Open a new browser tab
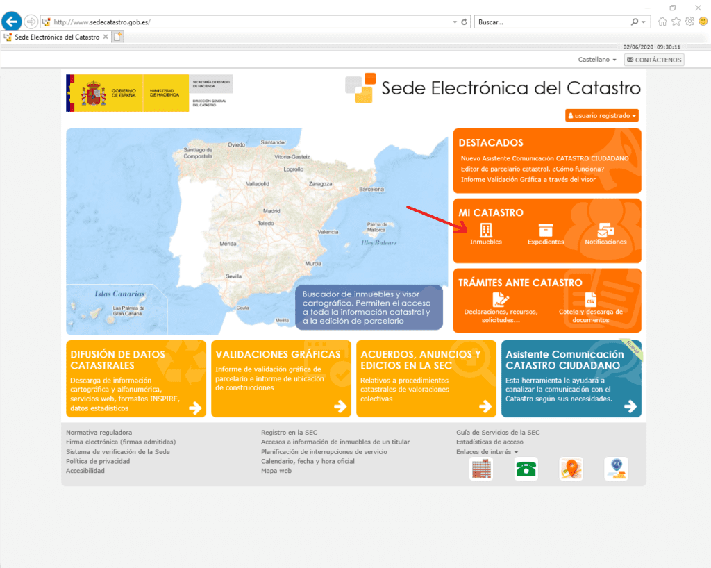 (x=117, y=37)
